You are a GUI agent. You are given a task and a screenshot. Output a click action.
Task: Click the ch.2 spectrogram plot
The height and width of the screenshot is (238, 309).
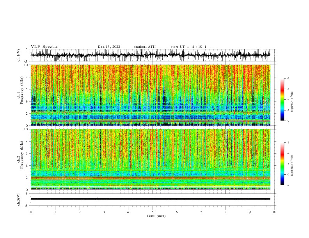(151, 159)
